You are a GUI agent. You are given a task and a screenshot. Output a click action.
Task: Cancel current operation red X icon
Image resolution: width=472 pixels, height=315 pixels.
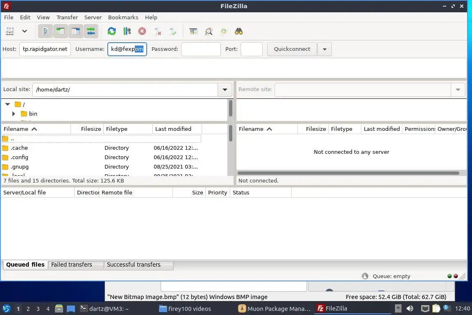(142, 31)
